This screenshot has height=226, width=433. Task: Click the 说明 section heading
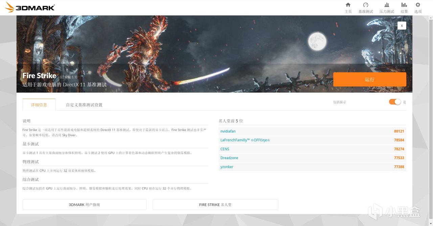coord(26,121)
